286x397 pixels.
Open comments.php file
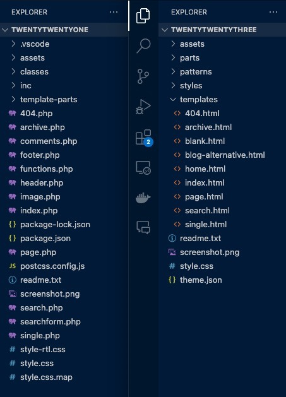(64, 141)
